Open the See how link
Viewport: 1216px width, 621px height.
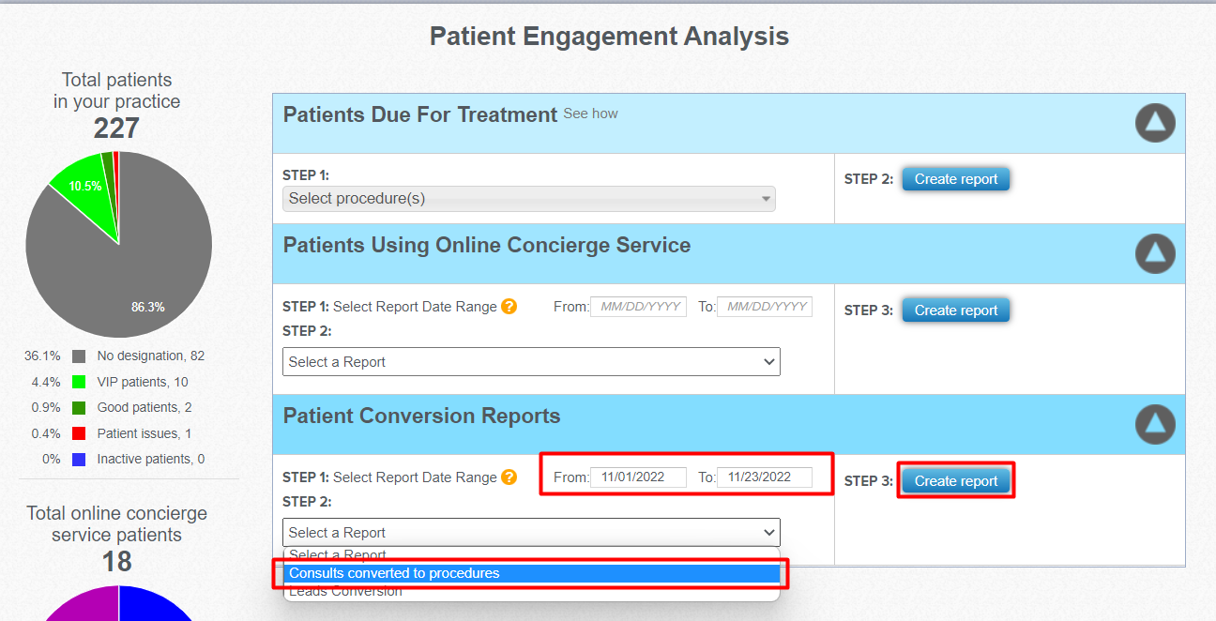590,114
